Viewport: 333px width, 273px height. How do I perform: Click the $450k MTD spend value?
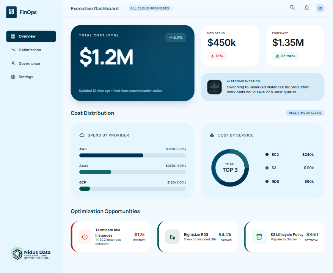point(221,42)
